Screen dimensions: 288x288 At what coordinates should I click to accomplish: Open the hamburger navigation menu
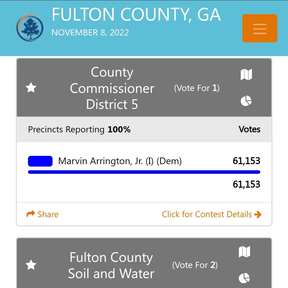pyautogui.click(x=259, y=28)
